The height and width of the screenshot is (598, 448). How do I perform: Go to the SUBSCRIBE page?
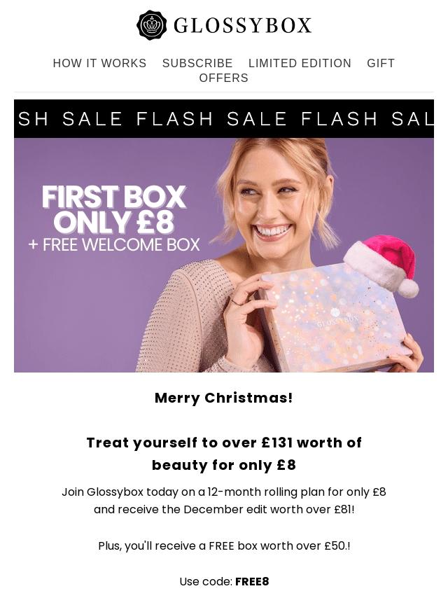point(197,63)
